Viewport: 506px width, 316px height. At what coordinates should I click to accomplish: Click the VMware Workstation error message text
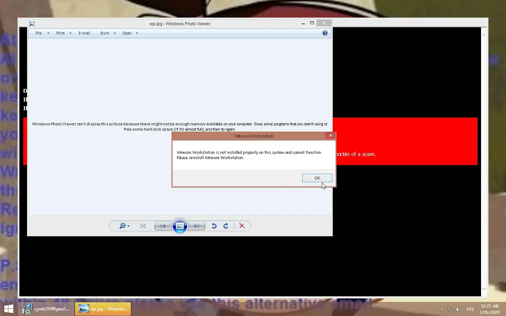(249, 155)
